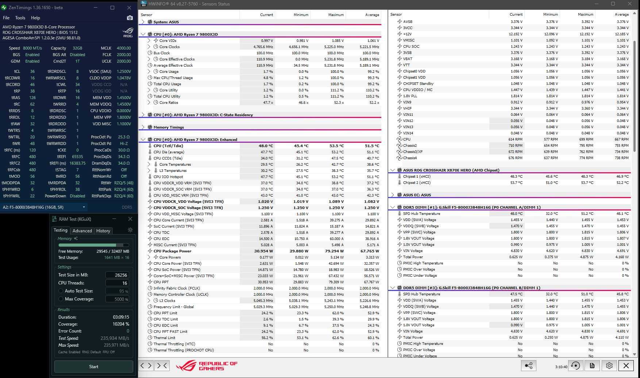
Task: Close sensors with the X button in HWiNFO toolbar
Action: pos(626,366)
